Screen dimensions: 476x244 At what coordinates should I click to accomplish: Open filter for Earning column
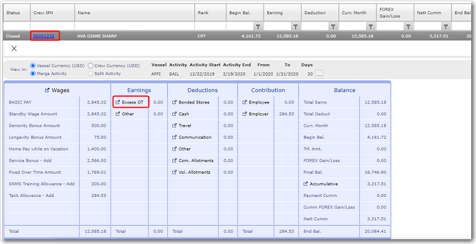295,27
